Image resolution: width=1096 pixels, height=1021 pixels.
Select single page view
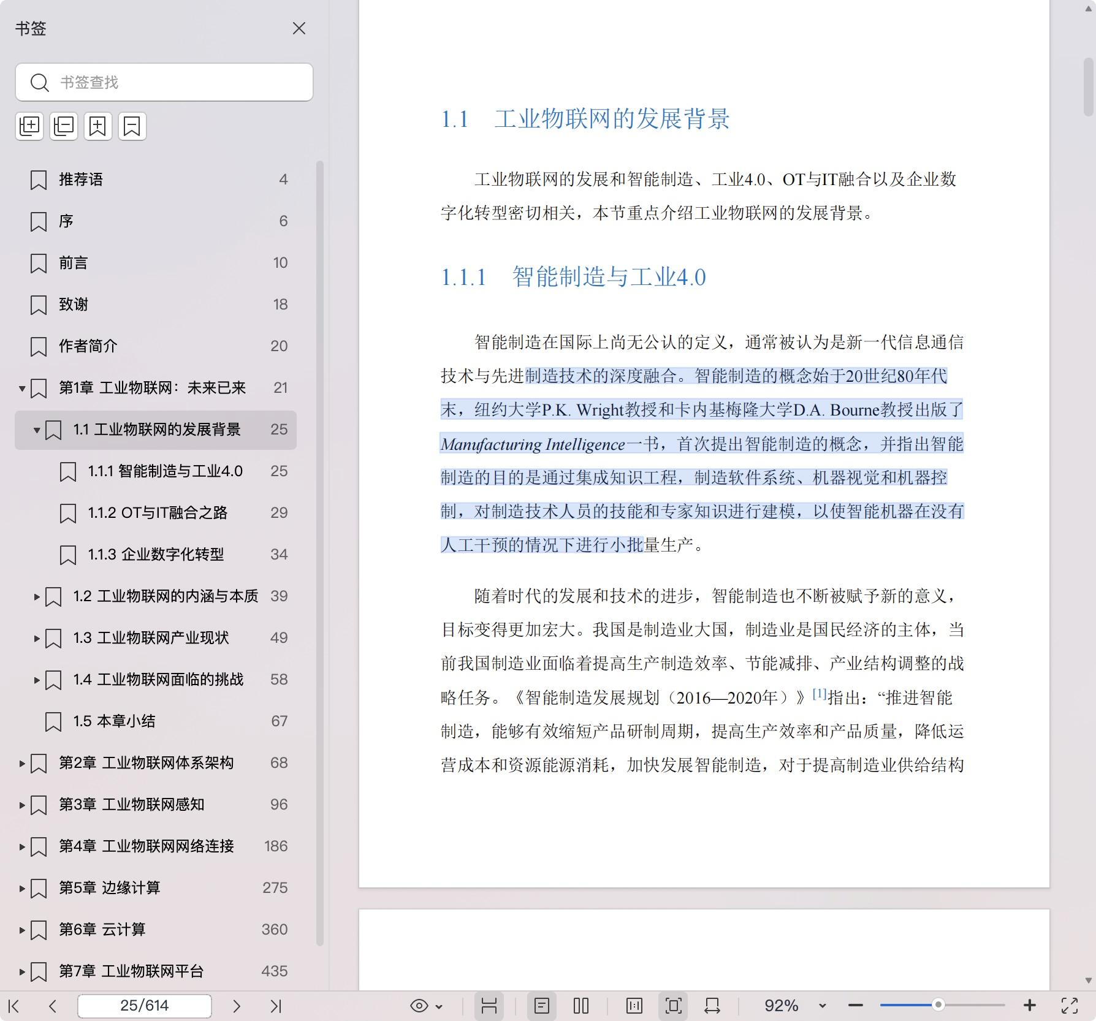tap(542, 1006)
